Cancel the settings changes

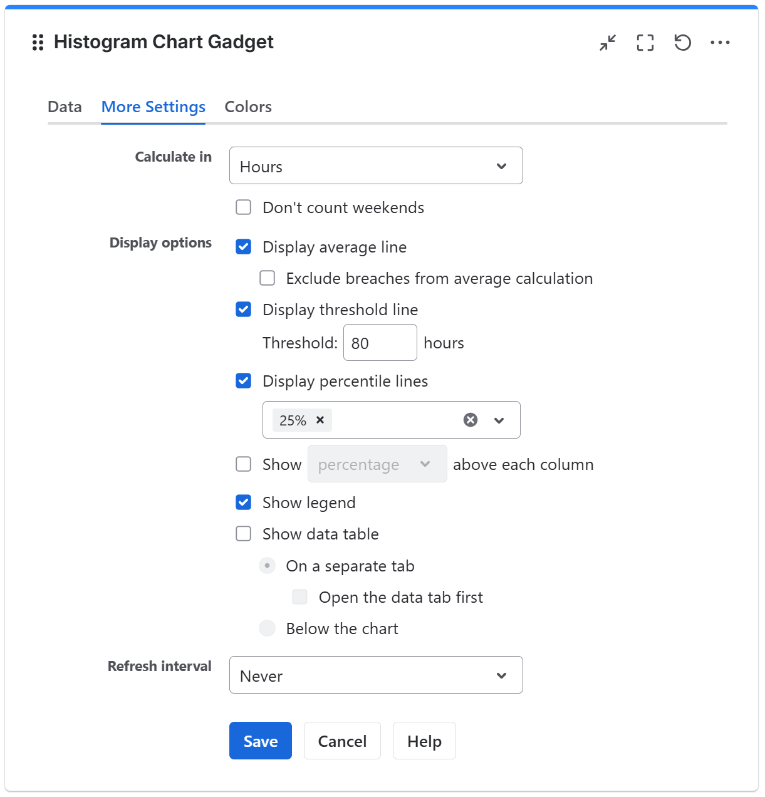(x=342, y=741)
